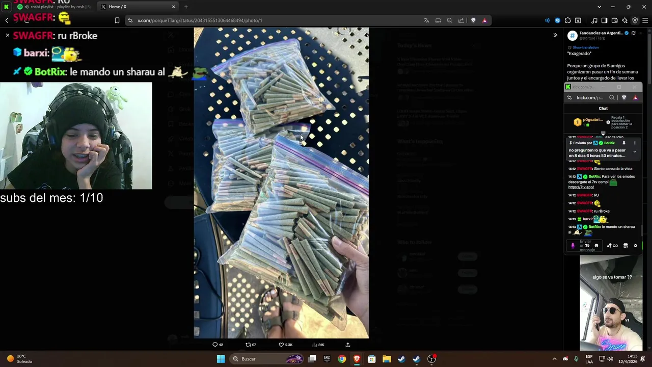Open the playlist music note icon
Screen dimensions: 652x367
tap(594, 20)
